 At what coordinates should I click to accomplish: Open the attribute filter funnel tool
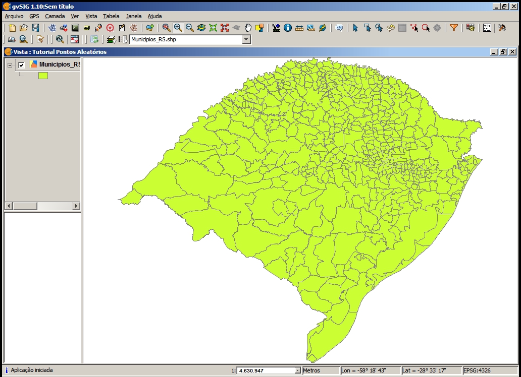[454, 28]
